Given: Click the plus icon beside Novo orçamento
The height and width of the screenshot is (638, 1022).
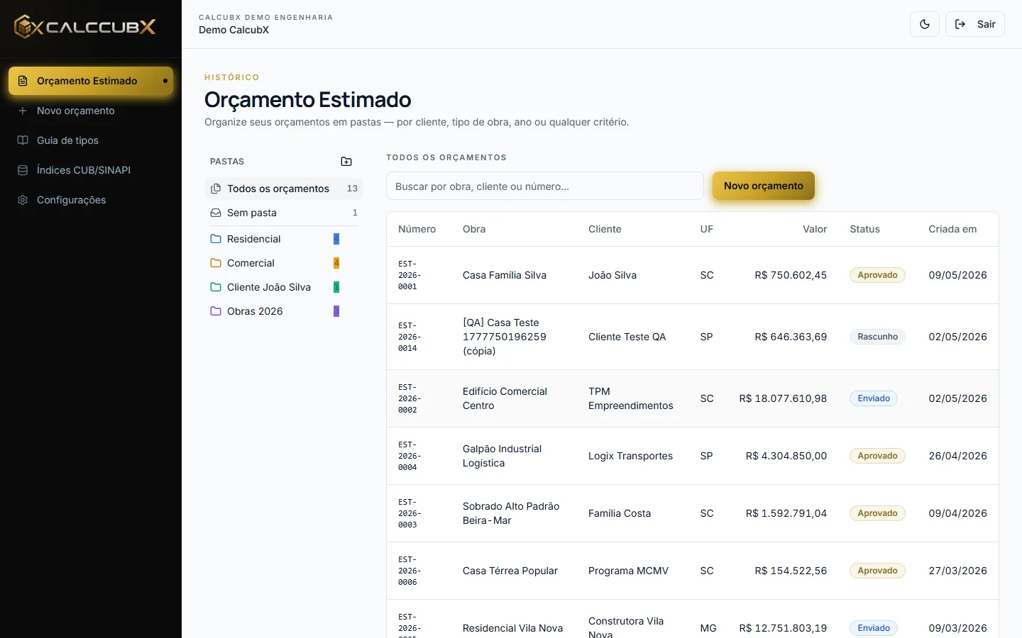Looking at the screenshot, I should 23,111.
